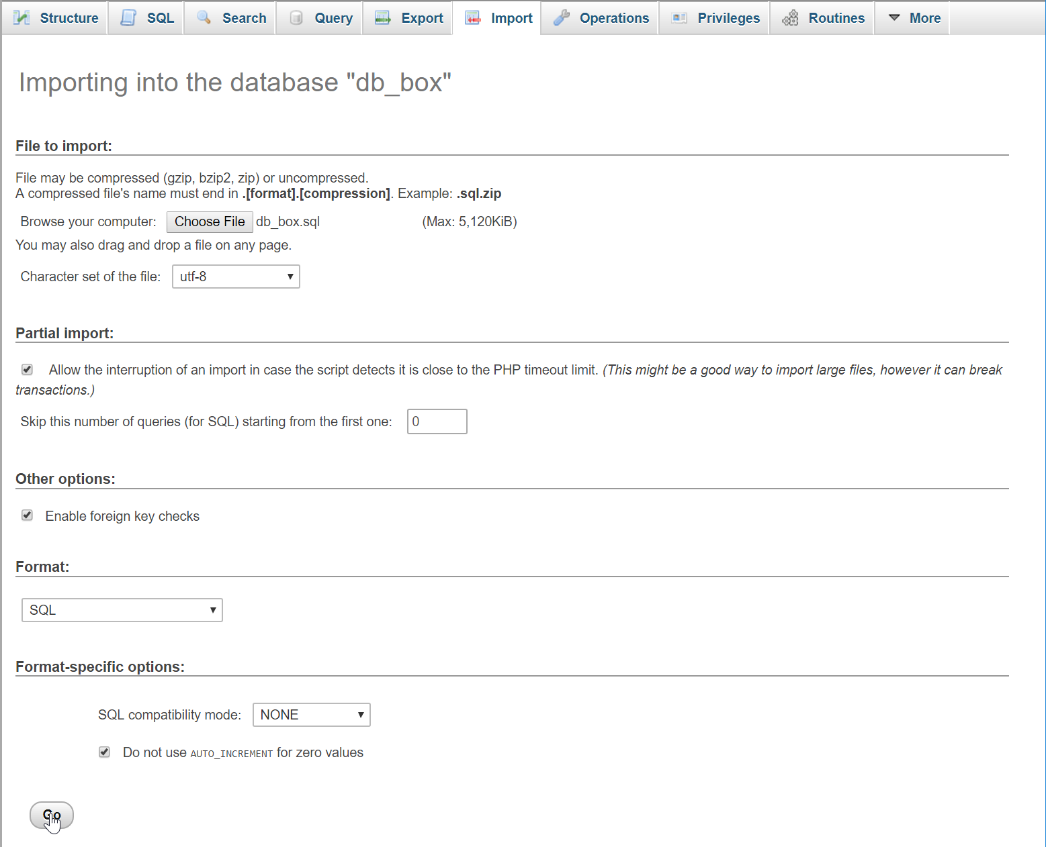Switch to the Import tab

(x=498, y=18)
